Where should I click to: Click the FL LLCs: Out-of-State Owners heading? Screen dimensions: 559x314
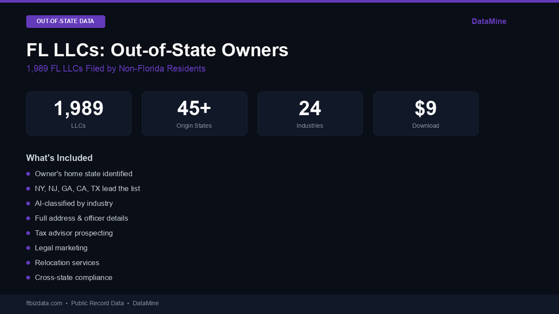(x=157, y=50)
